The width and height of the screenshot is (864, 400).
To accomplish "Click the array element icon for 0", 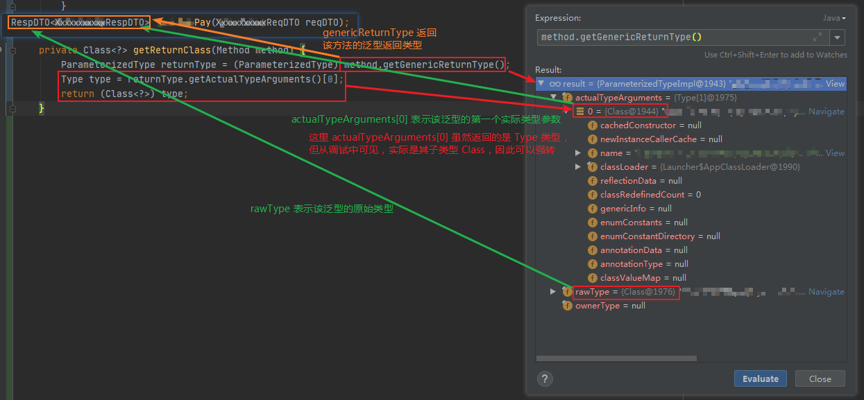I will coord(579,112).
